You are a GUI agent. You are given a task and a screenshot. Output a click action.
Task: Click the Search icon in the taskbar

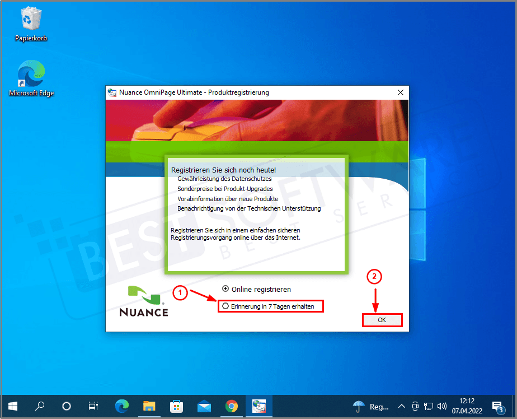[x=40, y=406]
